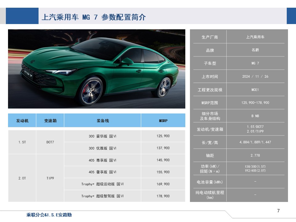This screenshot has width=296, height=222.
Task: Click the 名爵 brand value
Action: (255, 50)
